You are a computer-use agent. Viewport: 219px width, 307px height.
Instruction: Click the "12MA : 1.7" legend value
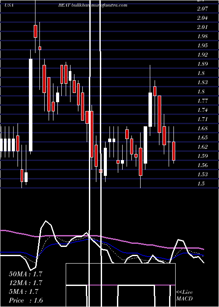(x=25, y=283)
